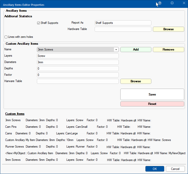Click the help question mark icon
The width and height of the screenshot is (188, 174).
(x=160, y=3)
